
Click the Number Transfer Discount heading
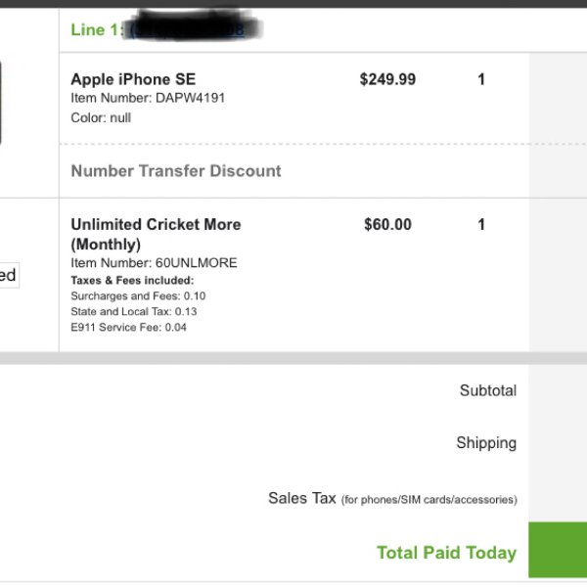point(176,170)
